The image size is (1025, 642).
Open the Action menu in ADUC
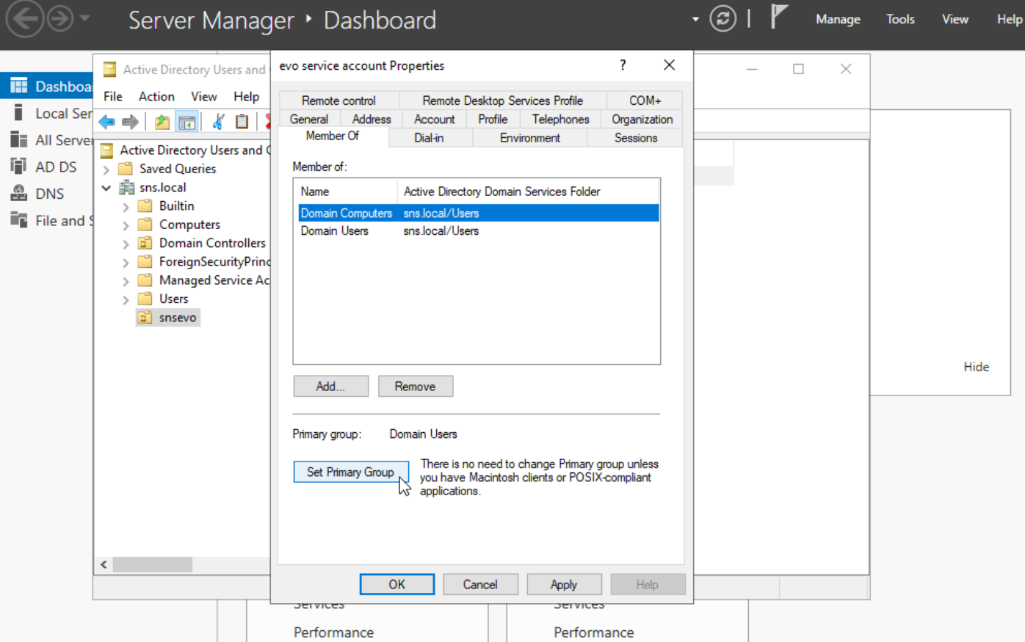[x=156, y=96]
